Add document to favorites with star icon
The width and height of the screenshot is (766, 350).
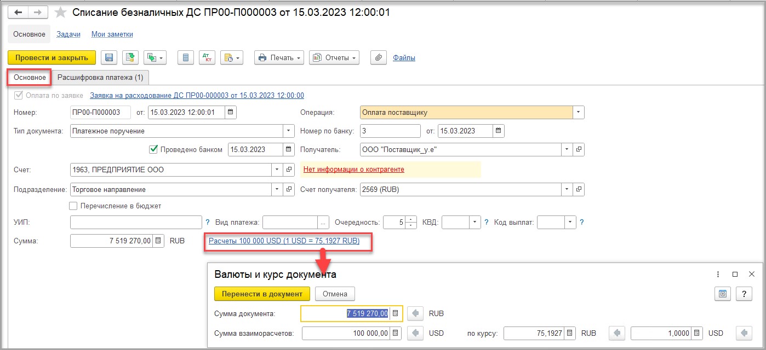(x=61, y=12)
